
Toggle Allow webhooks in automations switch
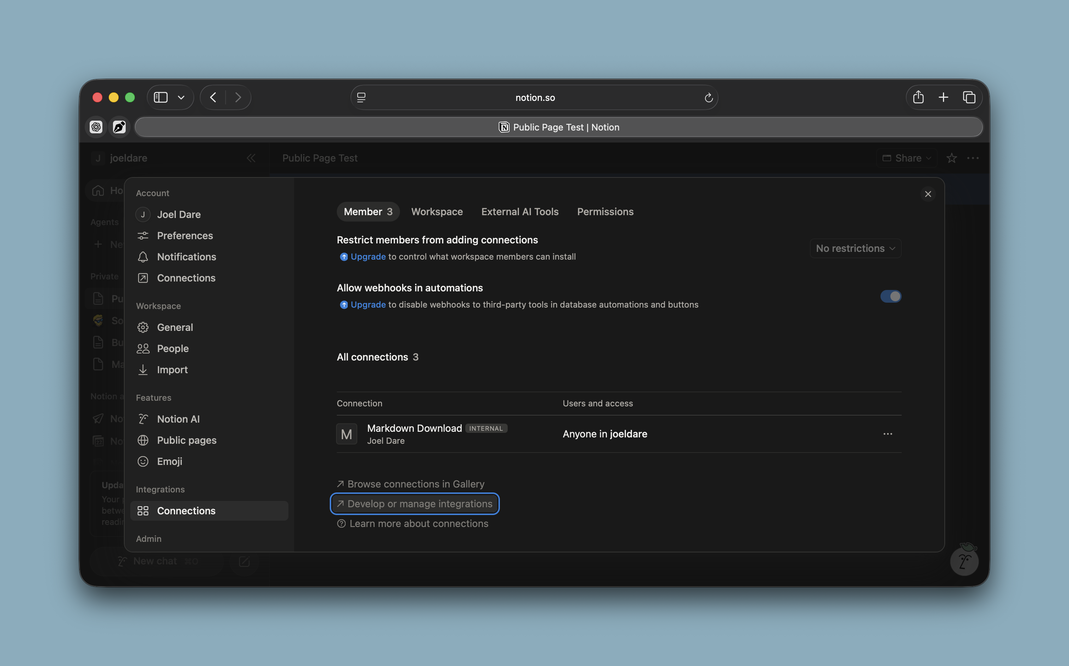pyautogui.click(x=890, y=296)
